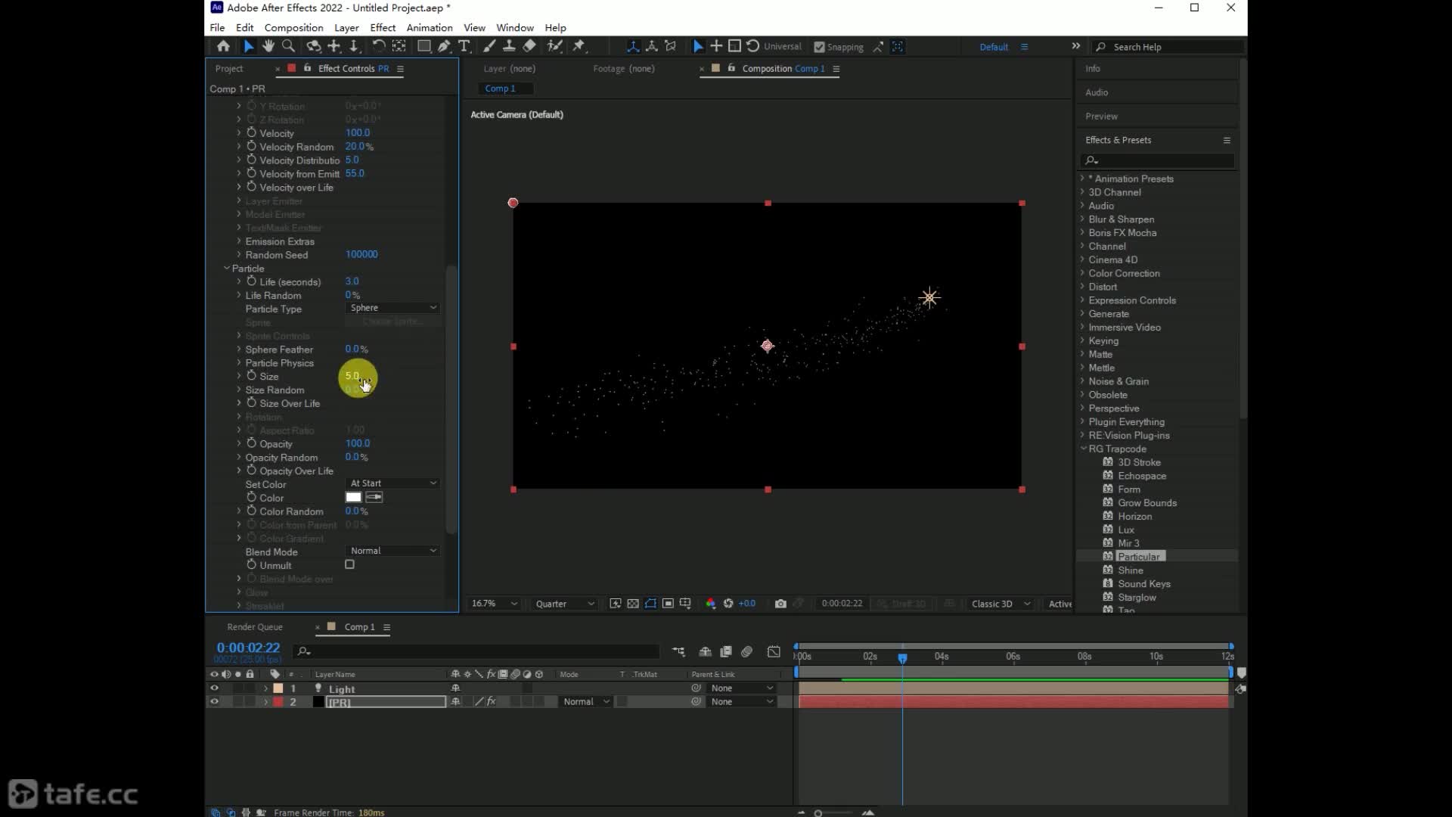This screenshot has width=1452, height=817.
Task: Toggle mask and shape path visibility icon
Action: point(650,604)
